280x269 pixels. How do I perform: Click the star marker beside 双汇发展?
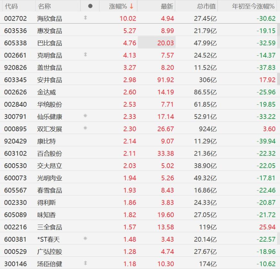pos(85,128)
